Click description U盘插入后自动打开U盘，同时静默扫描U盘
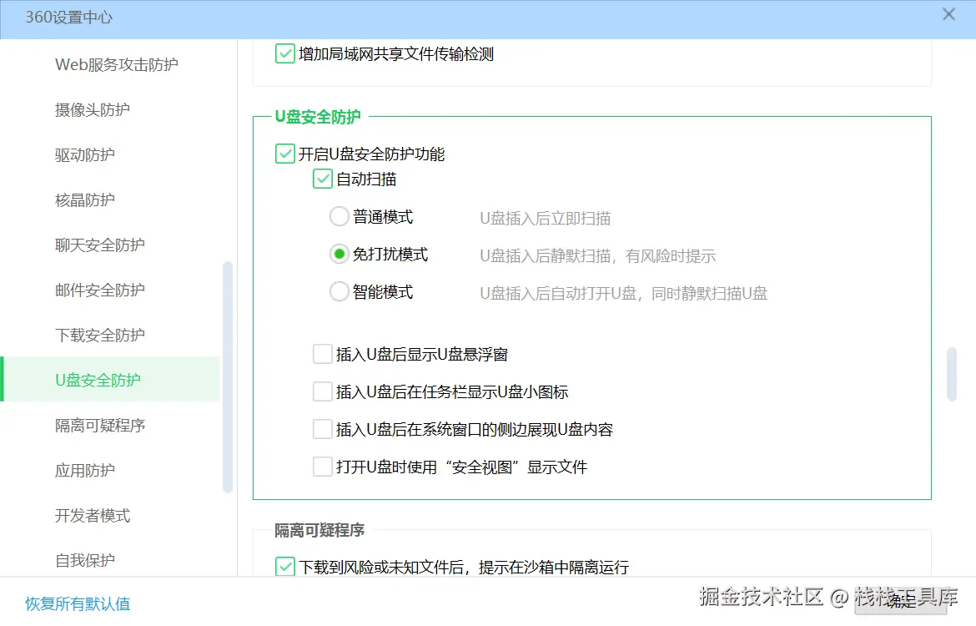 click(x=624, y=293)
